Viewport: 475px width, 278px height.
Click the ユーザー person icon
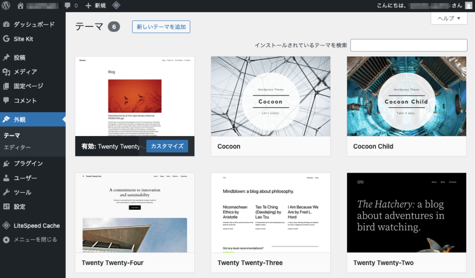coord(6,178)
